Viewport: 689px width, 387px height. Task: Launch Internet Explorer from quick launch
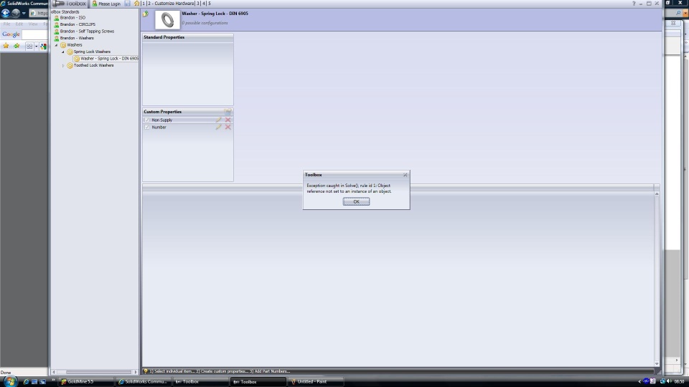26,382
